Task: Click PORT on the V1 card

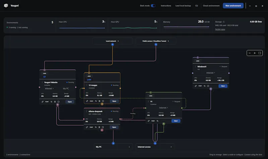Action: click(153, 121)
